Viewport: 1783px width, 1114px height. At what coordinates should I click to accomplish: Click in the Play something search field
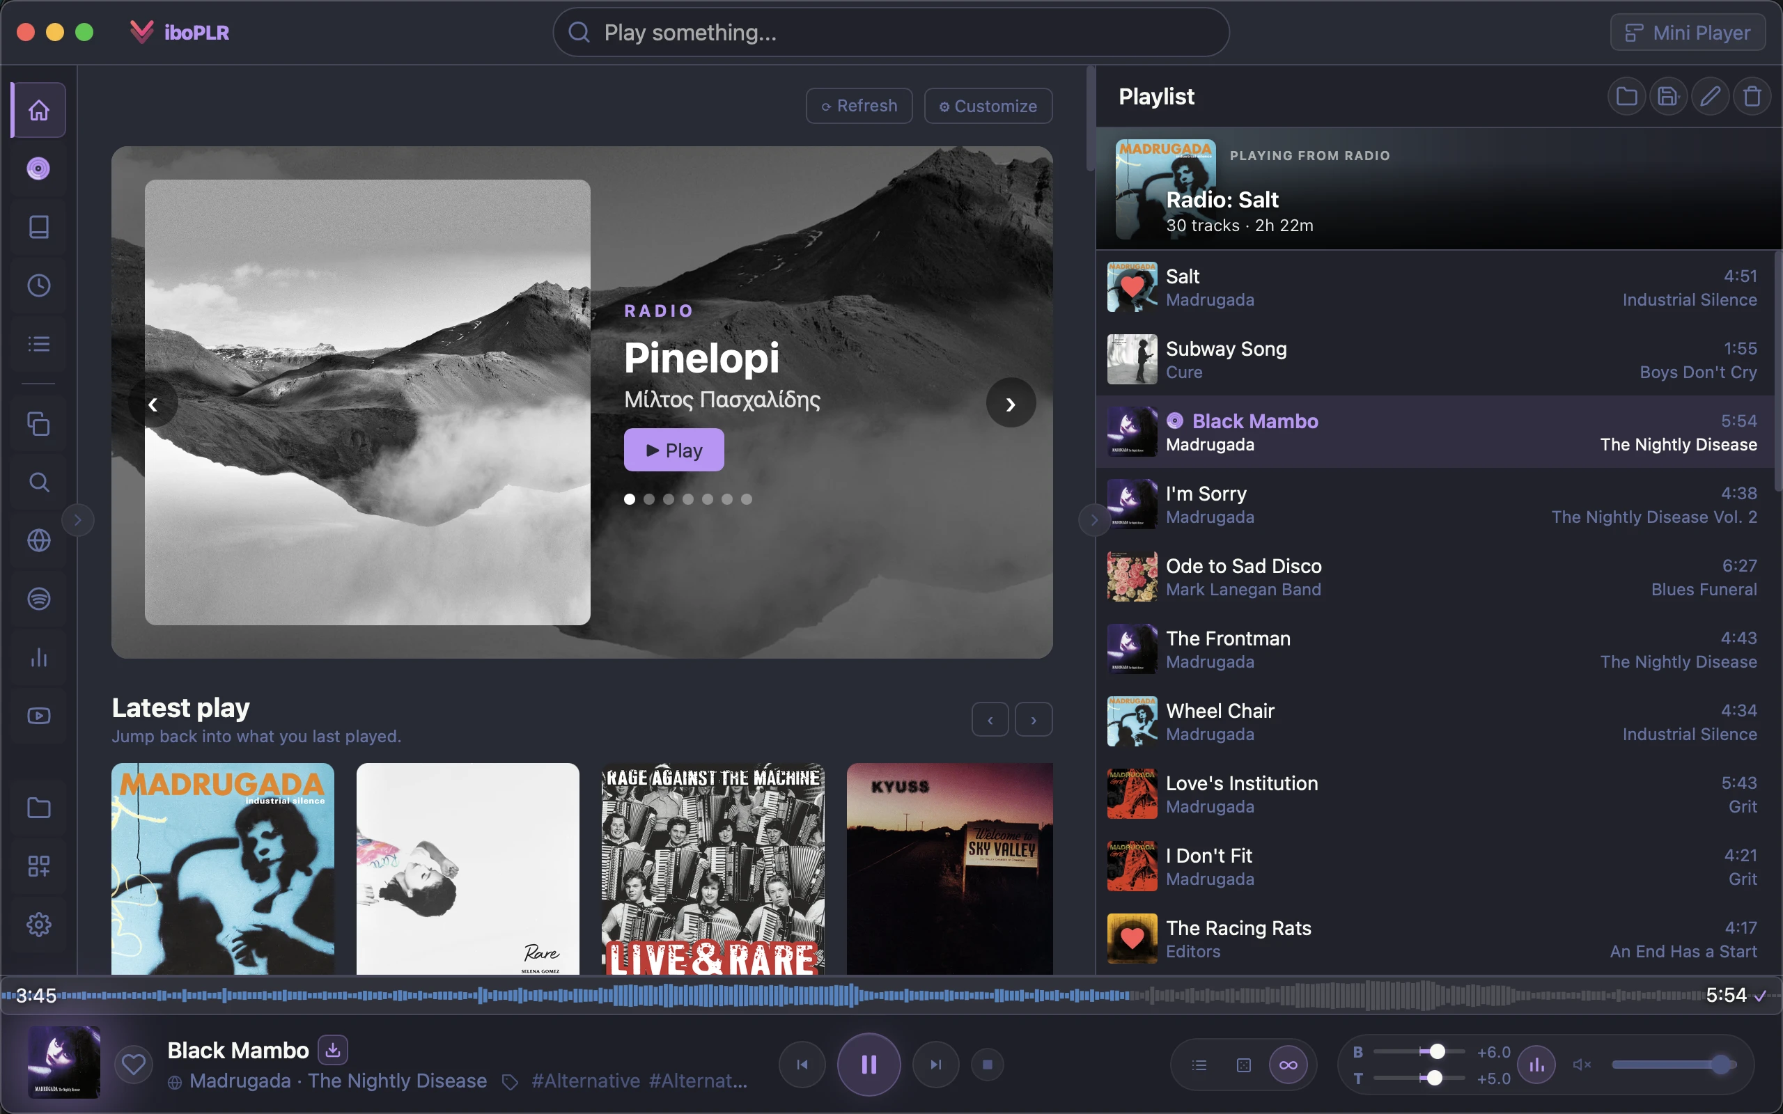[x=891, y=33]
